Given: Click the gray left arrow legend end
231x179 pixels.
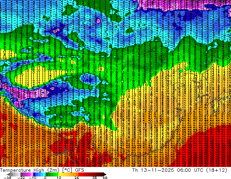Looking at the screenshot, I should tap(8, 174).
